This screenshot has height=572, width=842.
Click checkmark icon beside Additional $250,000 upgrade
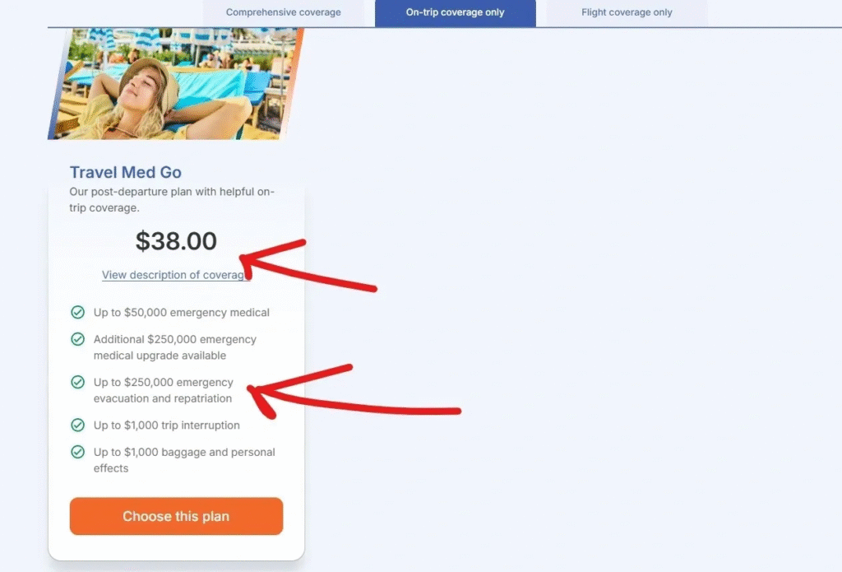(x=78, y=339)
